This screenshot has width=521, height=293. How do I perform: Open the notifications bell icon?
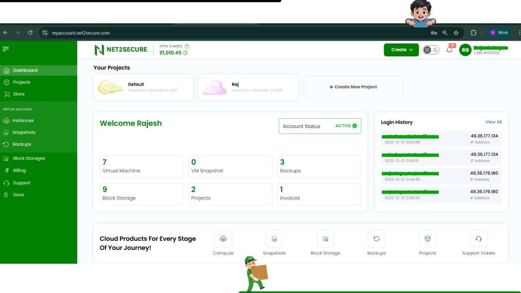pos(449,50)
